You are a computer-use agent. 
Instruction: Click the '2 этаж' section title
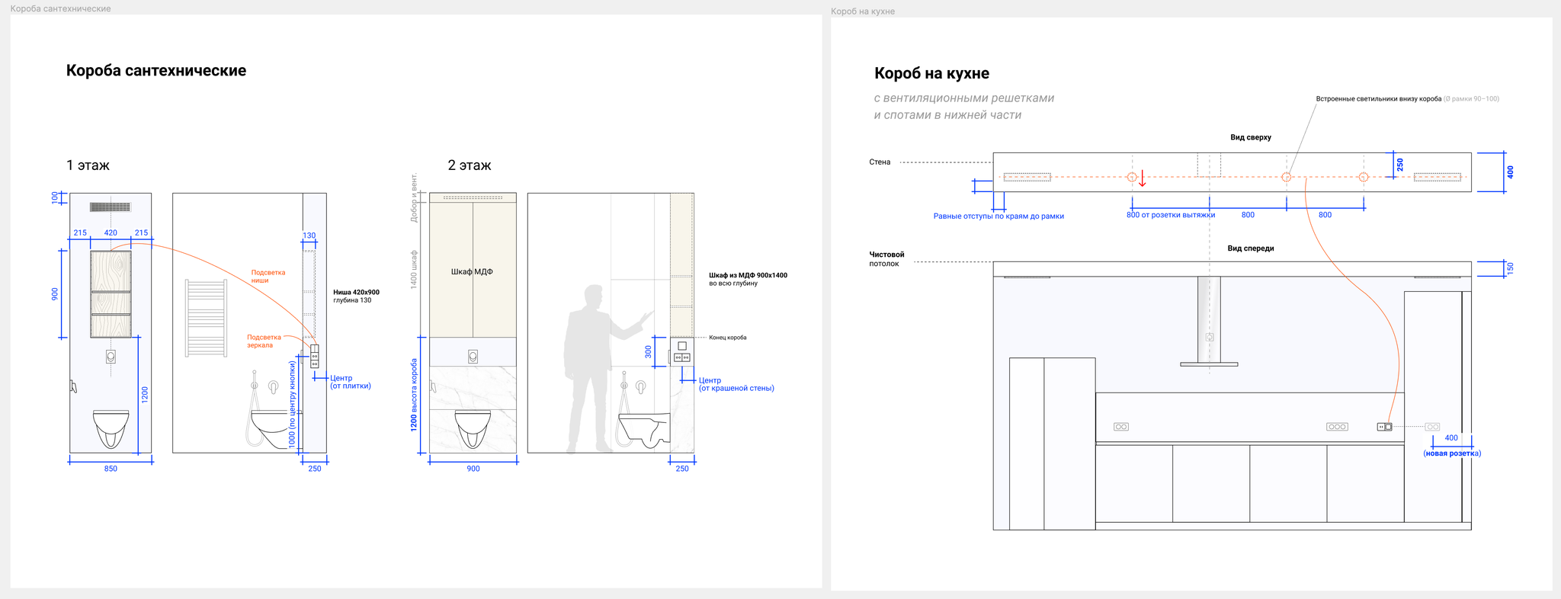470,165
